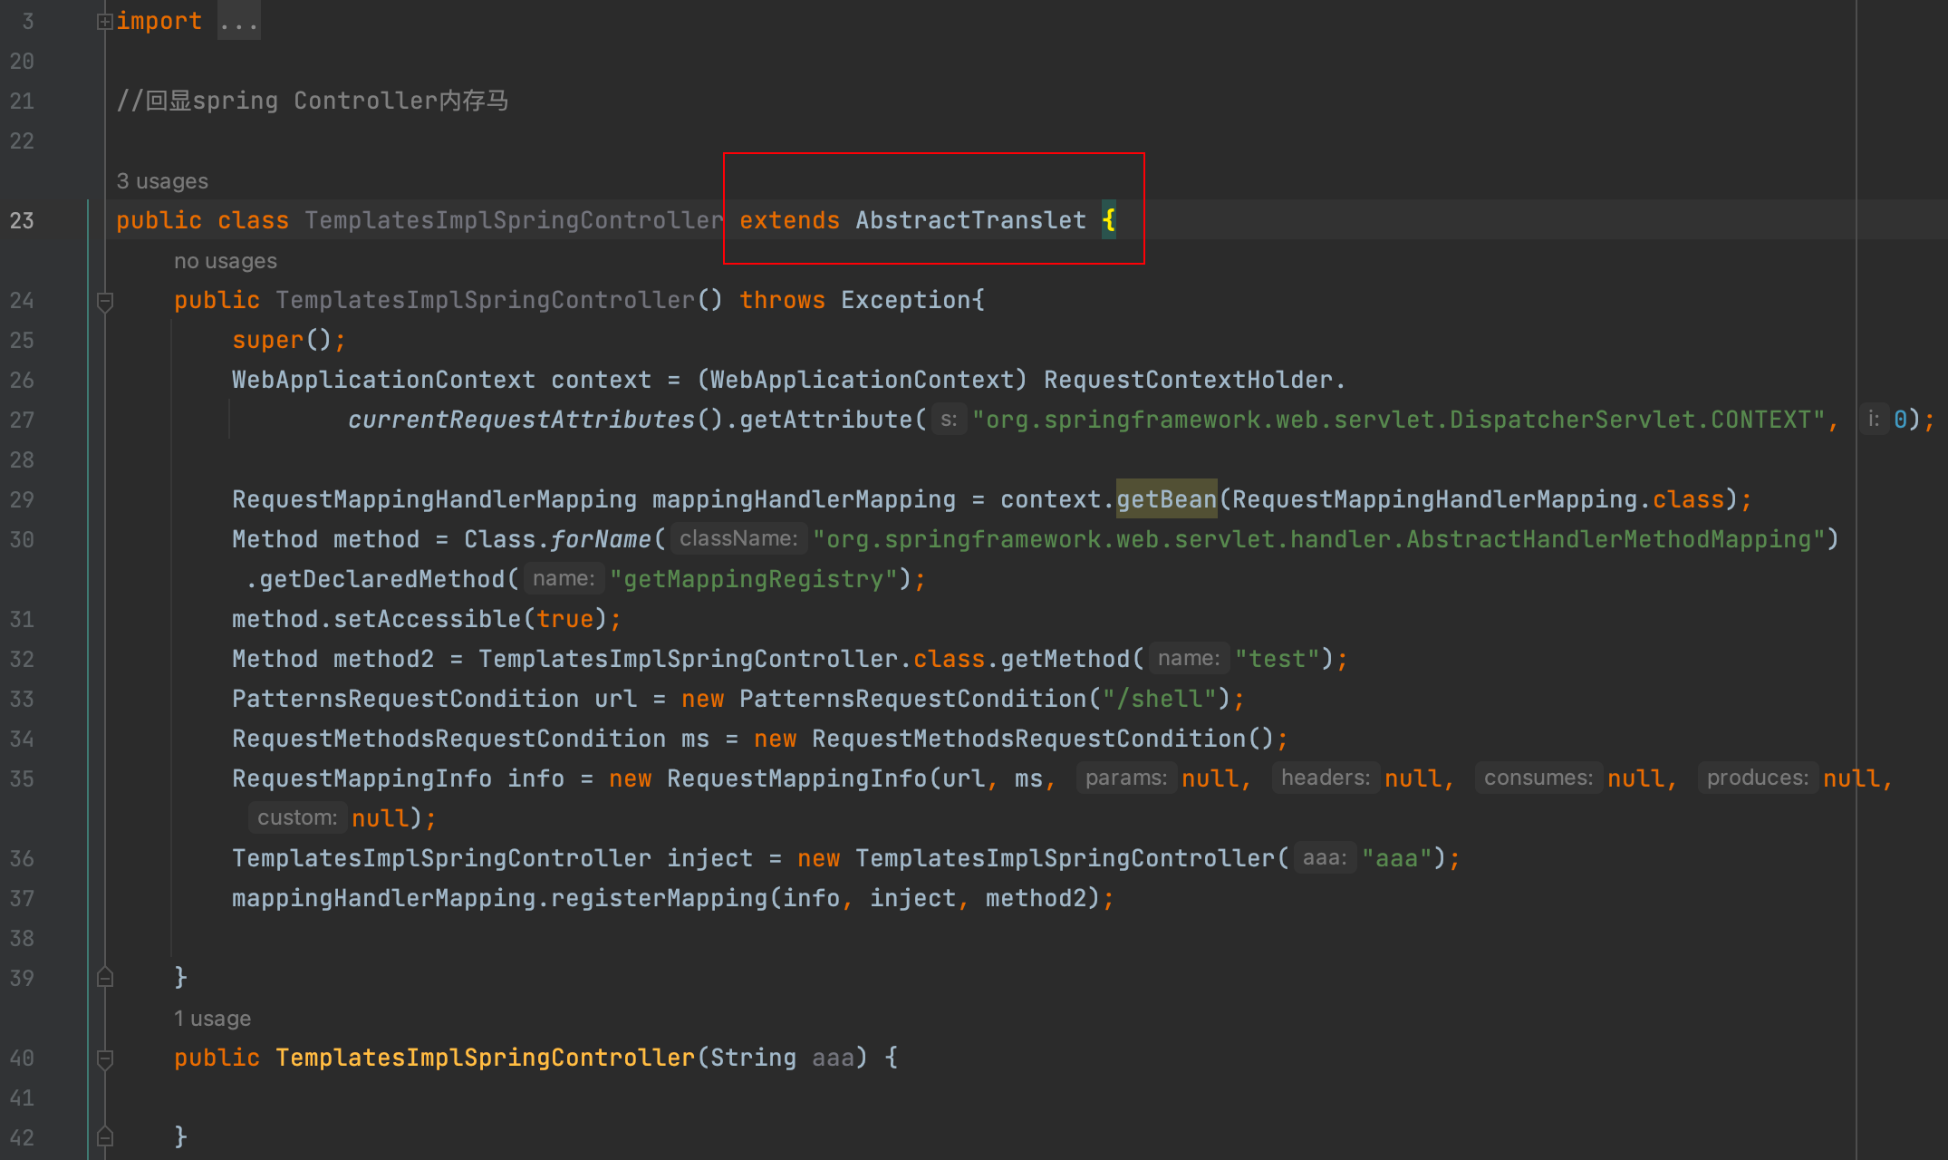Collapse the constructor at line 24

pyautogui.click(x=105, y=301)
